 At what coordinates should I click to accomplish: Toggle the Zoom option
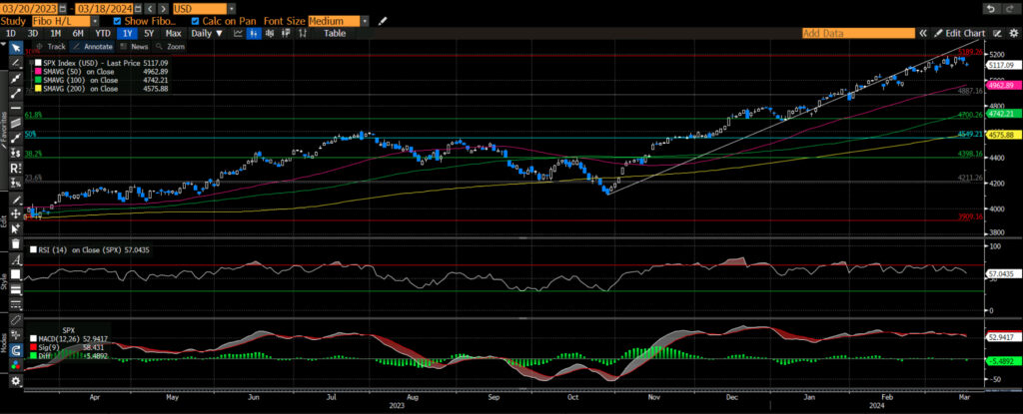[x=170, y=47]
